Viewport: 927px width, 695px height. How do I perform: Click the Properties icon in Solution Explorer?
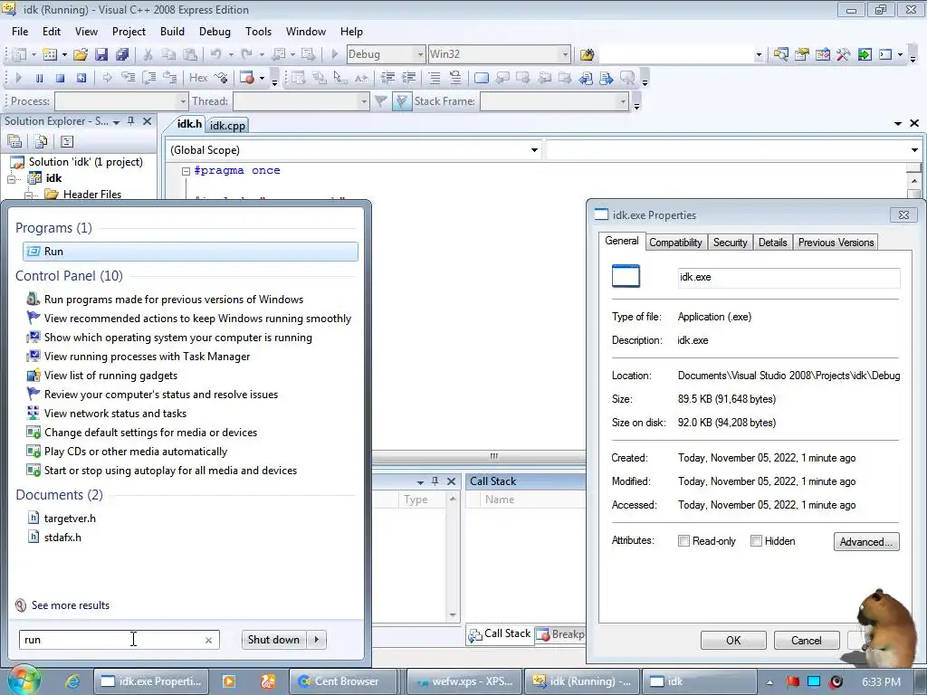coord(14,142)
